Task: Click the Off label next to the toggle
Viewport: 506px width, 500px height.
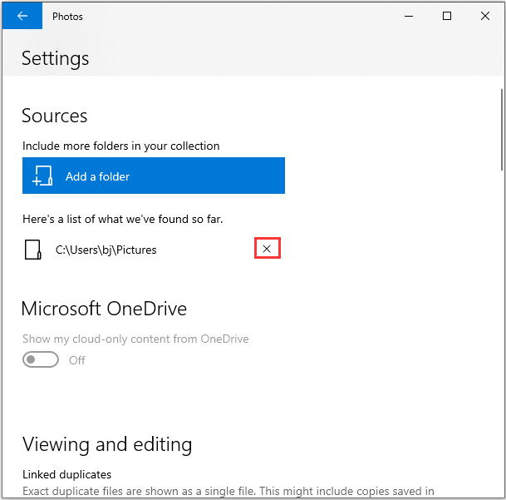Action: pos(77,360)
